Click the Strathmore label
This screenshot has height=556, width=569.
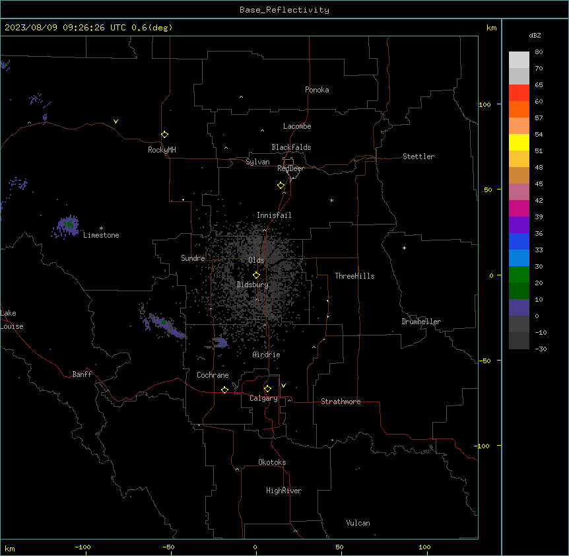click(x=341, y=401)
